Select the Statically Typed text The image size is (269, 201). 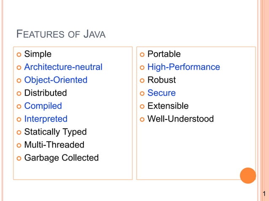tap(55, 132)
